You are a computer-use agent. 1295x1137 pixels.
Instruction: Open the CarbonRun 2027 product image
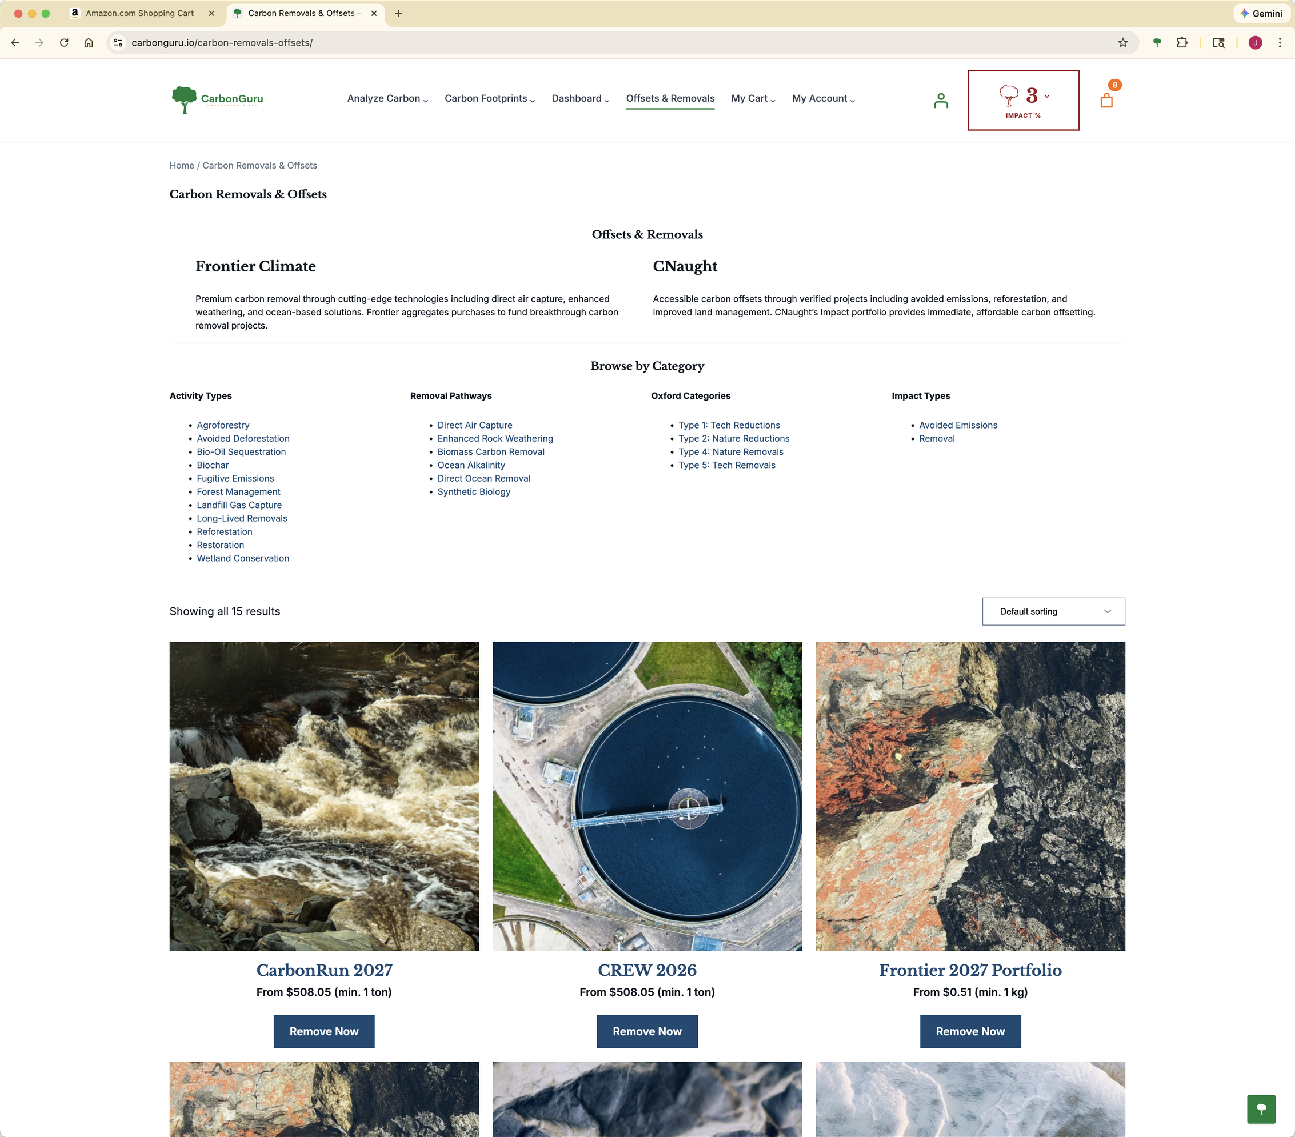point(325,796)
